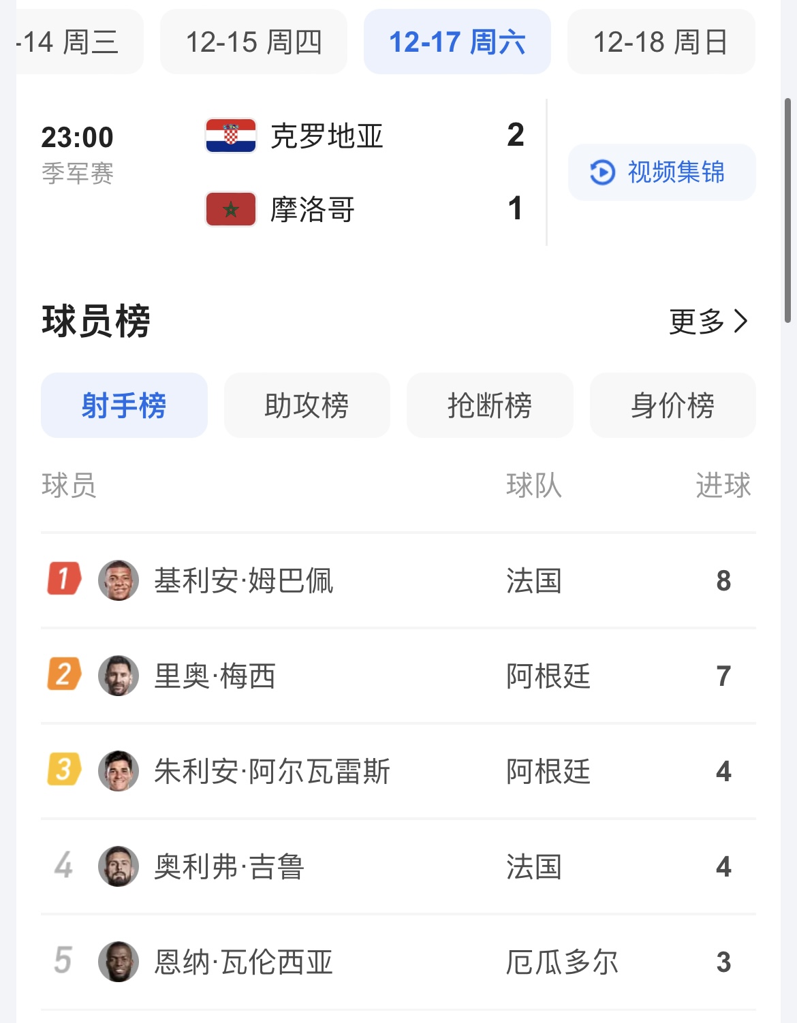Tap the rank 3 yellow badge
Screen dimensions: 797x1023
tap(64, 770)
